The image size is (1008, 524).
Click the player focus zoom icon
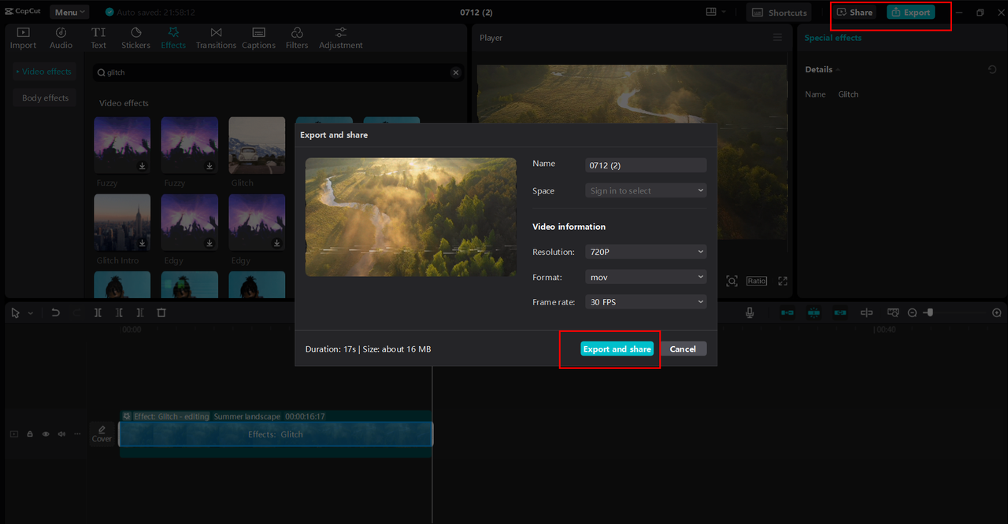coord(732,281)
